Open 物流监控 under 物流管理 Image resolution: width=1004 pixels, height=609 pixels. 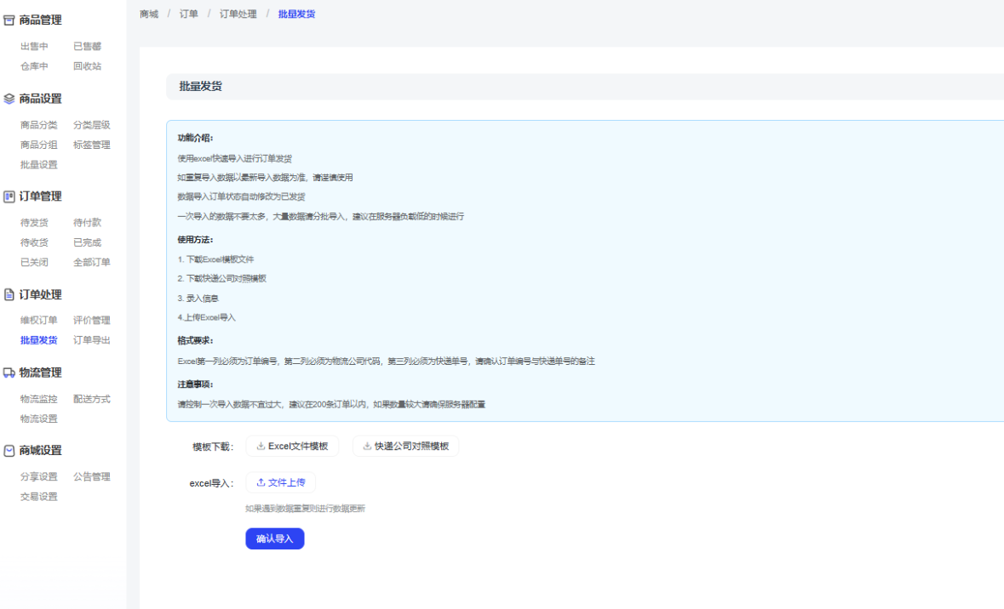click(38, 399)
